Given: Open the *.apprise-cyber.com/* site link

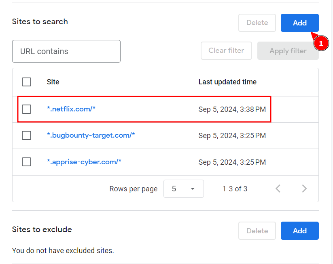Looking at the screenshot, I should click(84, 162).
